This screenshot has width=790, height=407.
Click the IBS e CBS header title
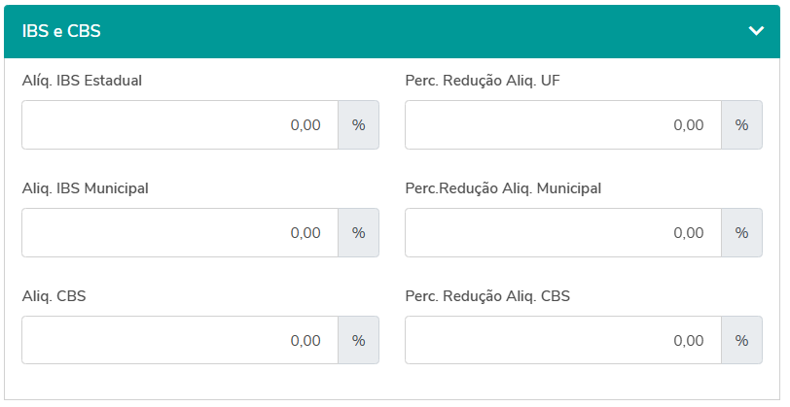click(x=62, y=31)
